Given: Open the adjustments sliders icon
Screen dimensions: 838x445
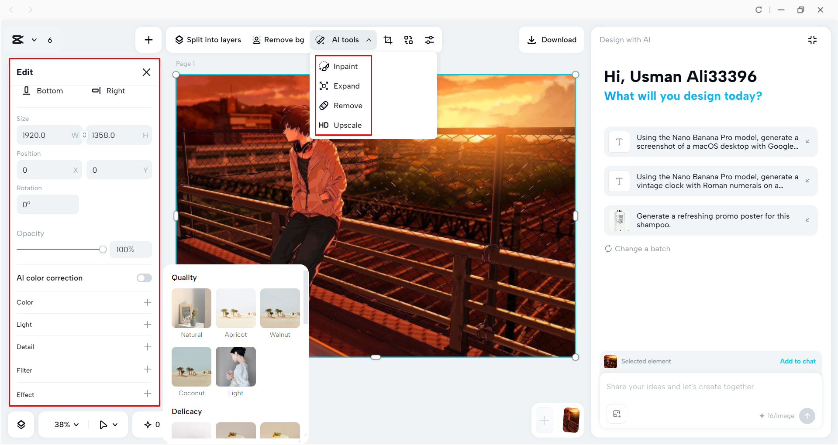Looking at the screenshot, I should (x=430, y=40).
